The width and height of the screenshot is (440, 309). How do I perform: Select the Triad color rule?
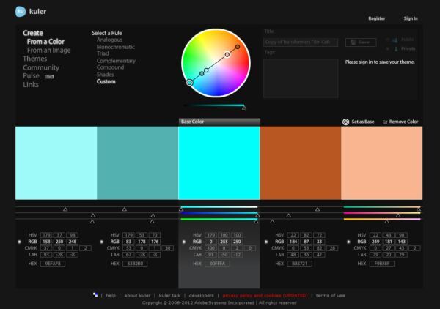(103, 53)
